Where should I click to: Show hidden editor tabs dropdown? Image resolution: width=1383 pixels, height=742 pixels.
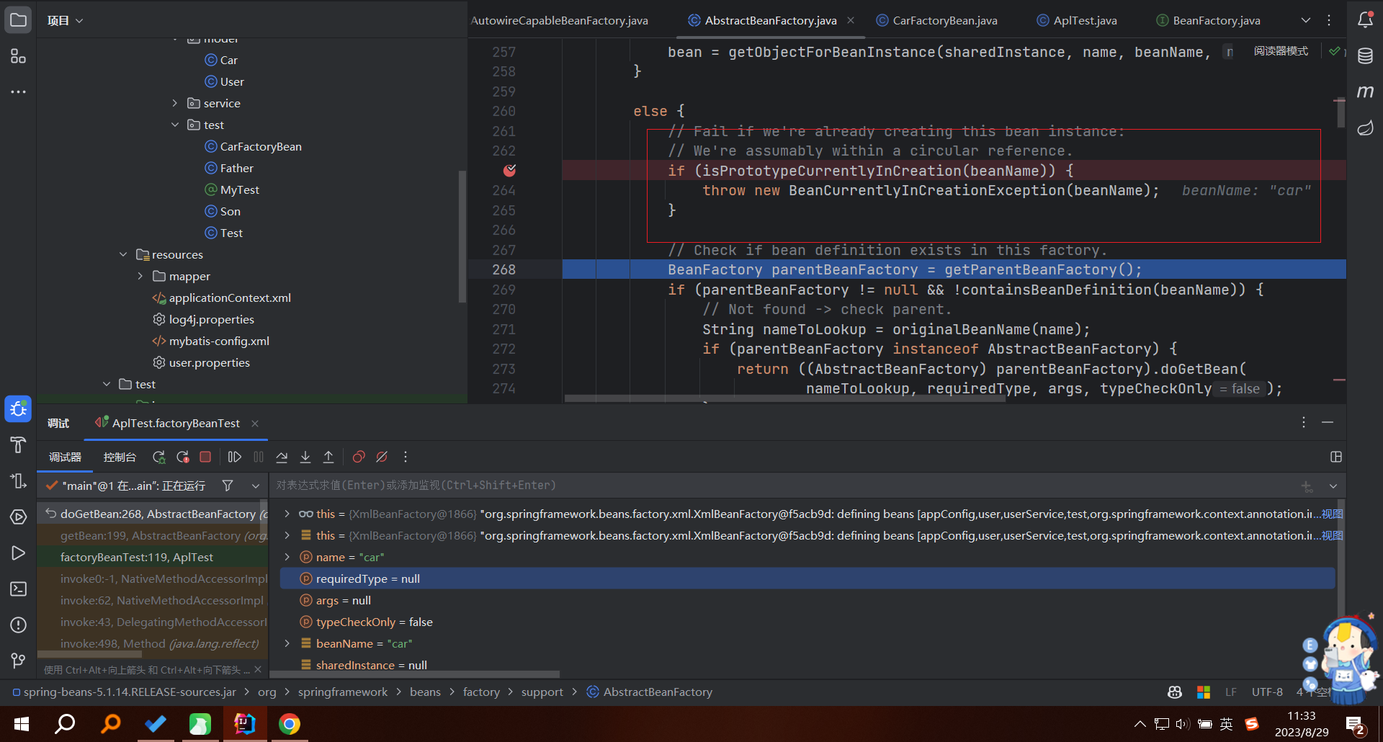(1306, 20)
